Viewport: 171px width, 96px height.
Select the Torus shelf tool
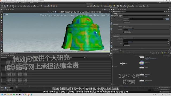(10, 6)
